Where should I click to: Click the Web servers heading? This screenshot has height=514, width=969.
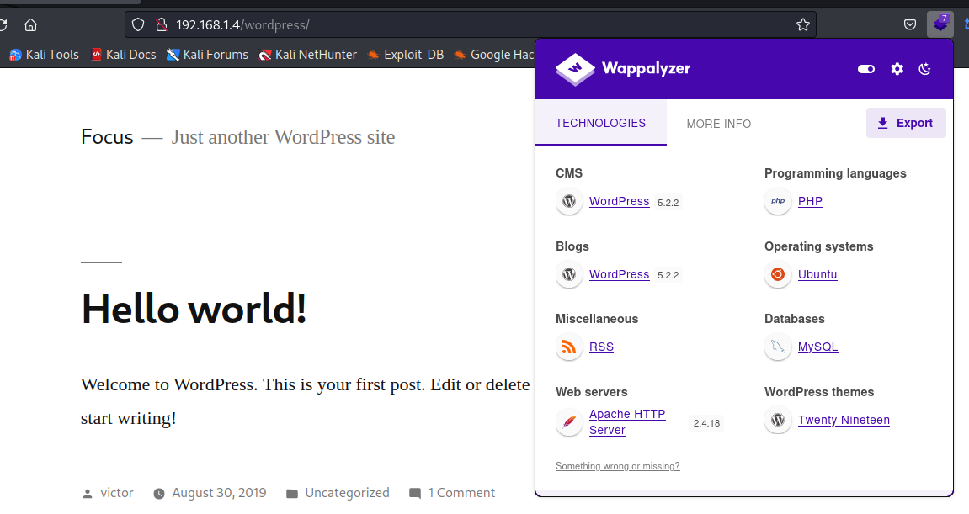pos(591,392)
